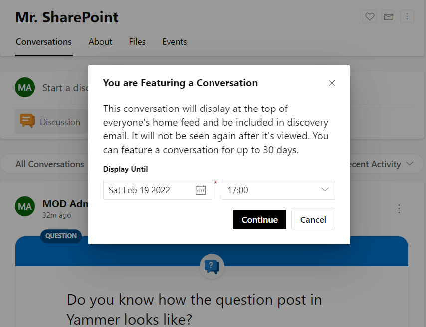
Task: Click the question post text about Yammer
Action: point(194,309)
